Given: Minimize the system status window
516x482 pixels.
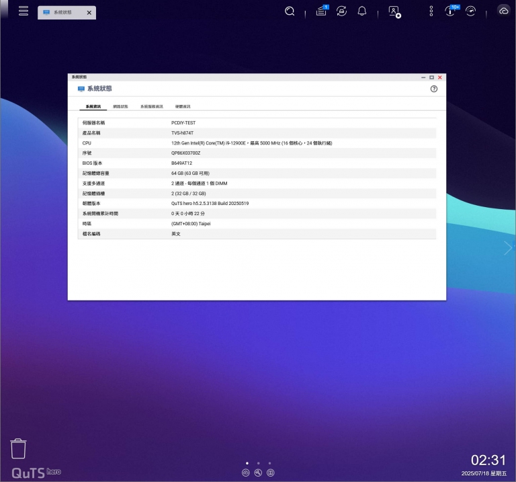Looking at the screenshot, I should tap(423, 77).
